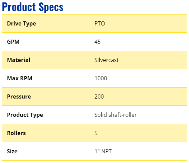Click the Pressure value 200
Viewport: 189px width, 163px height.
coord(99,96)
